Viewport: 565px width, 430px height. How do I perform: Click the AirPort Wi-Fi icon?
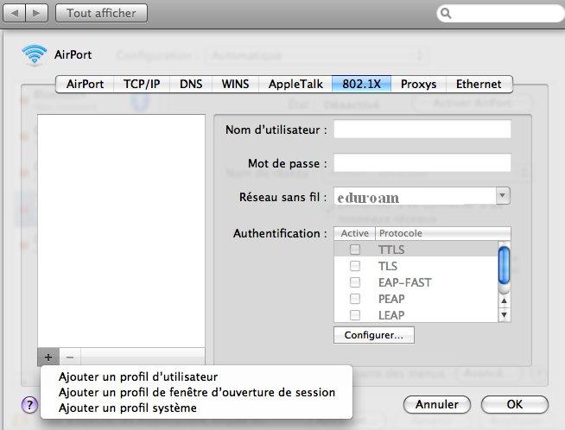coord(35,54)
